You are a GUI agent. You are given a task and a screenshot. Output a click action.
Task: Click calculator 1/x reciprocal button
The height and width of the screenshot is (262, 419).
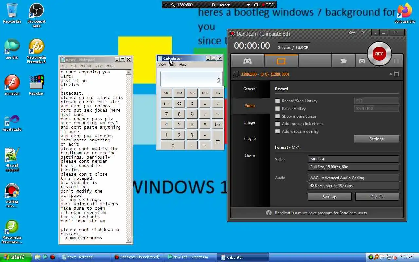pos(217,124)
